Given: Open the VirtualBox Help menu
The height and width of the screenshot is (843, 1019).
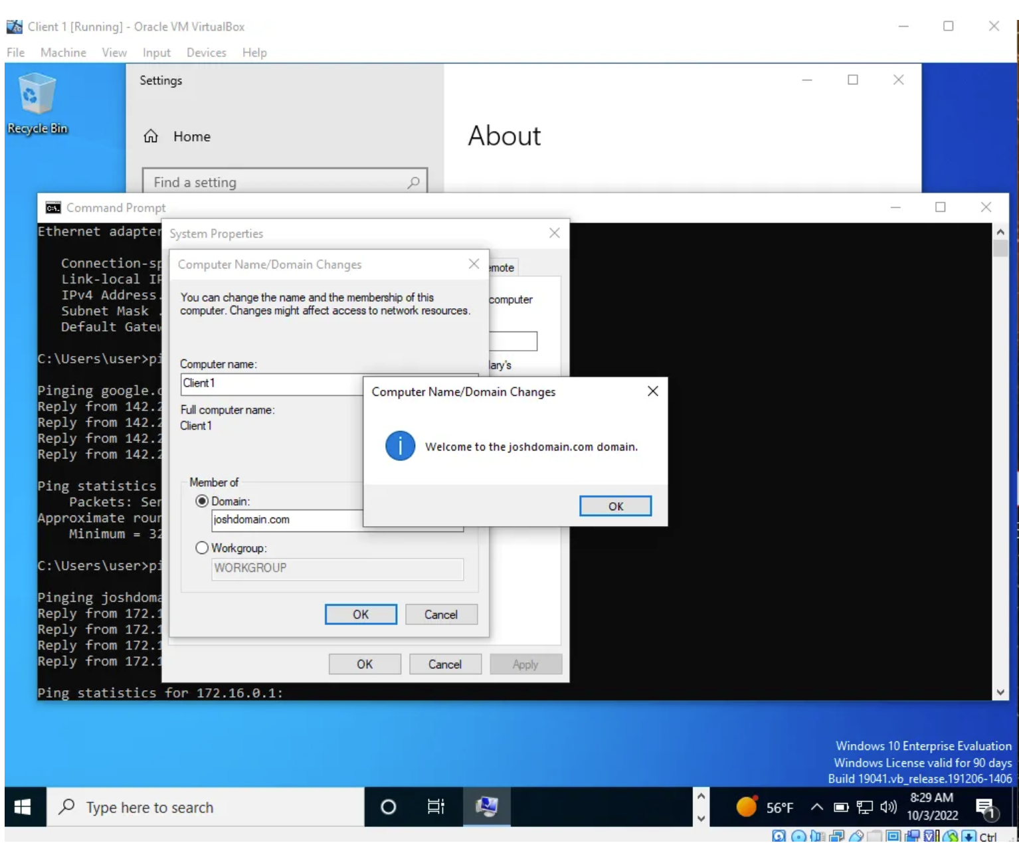Looking at the screenshot, I should [254, 52].
